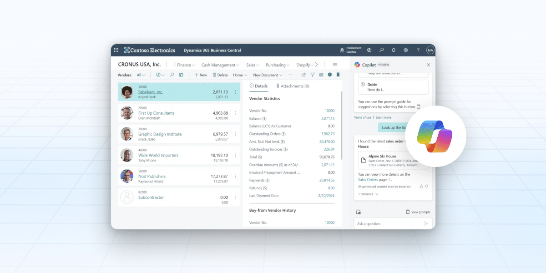
Task: Toggle the FactBox information pane icon
Action: (329, 75)
